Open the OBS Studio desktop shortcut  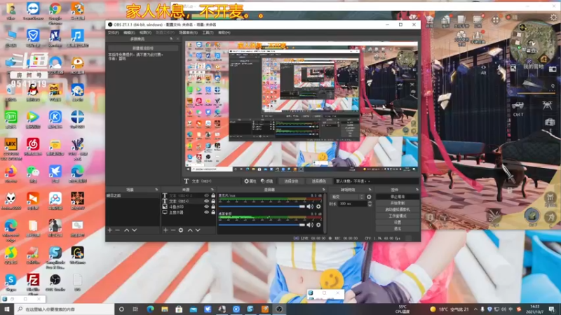click(55, 283)
